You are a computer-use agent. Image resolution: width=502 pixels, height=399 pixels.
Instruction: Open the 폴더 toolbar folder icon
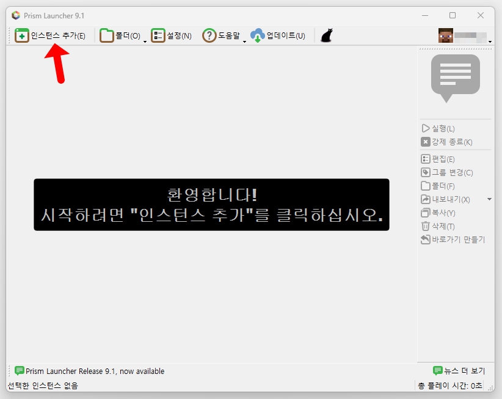click(106, 36)
